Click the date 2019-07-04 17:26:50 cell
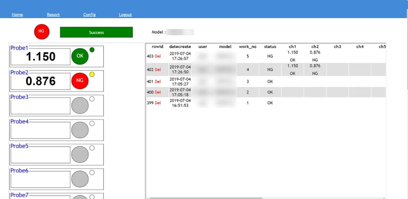The width and height of the screenshot is (408, 199). [x=180, y=69]
